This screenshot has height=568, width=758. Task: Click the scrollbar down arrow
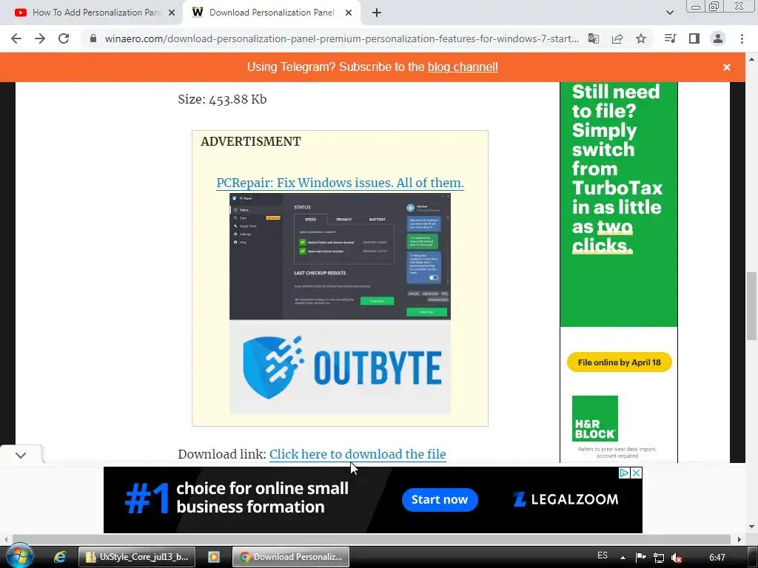752,526
